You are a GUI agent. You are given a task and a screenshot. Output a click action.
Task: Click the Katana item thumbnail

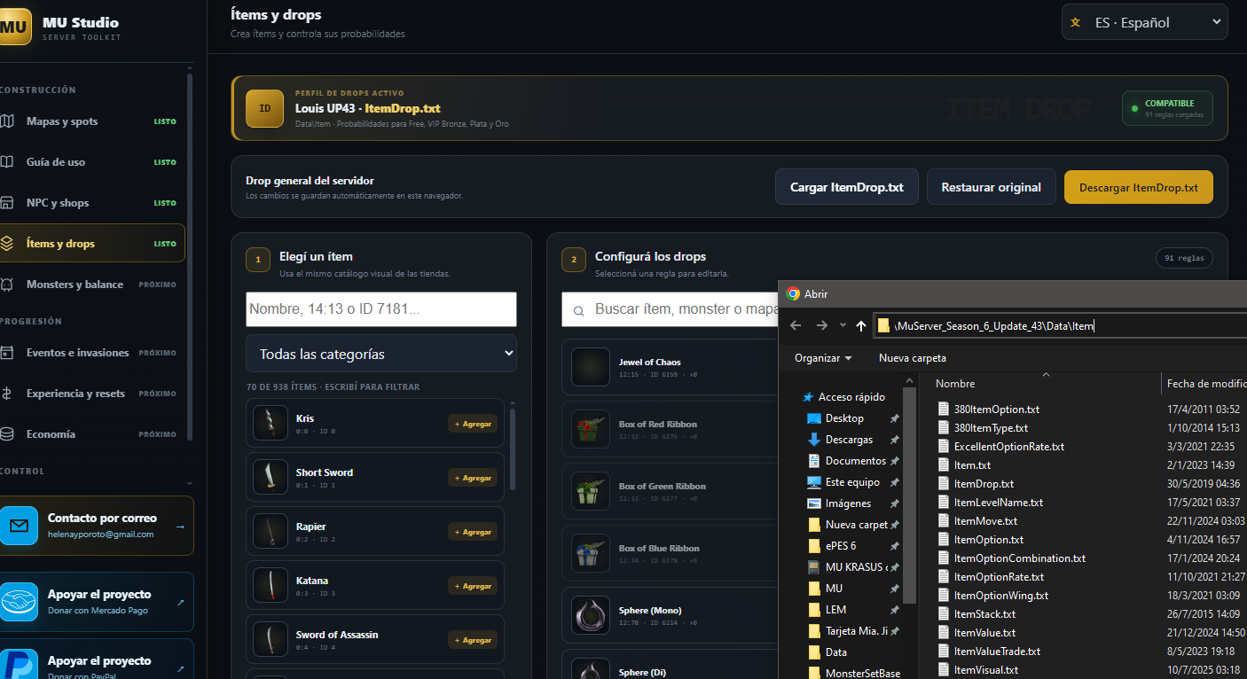(x=270, y=585)
